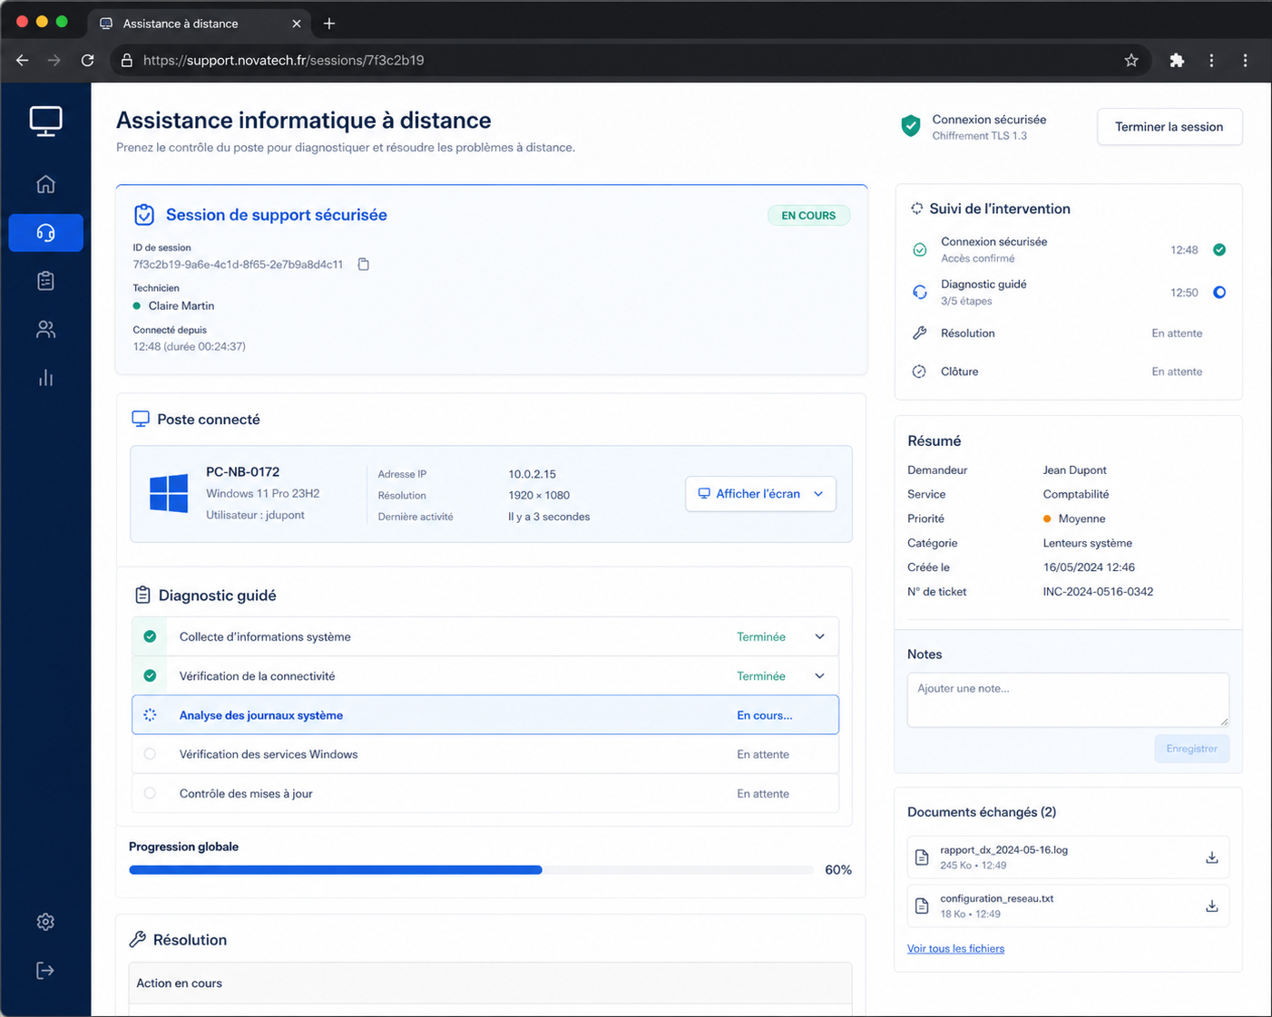Open the home icon in sidebar
This screenshot has width=1272, height=1017.
click(45, 184)
